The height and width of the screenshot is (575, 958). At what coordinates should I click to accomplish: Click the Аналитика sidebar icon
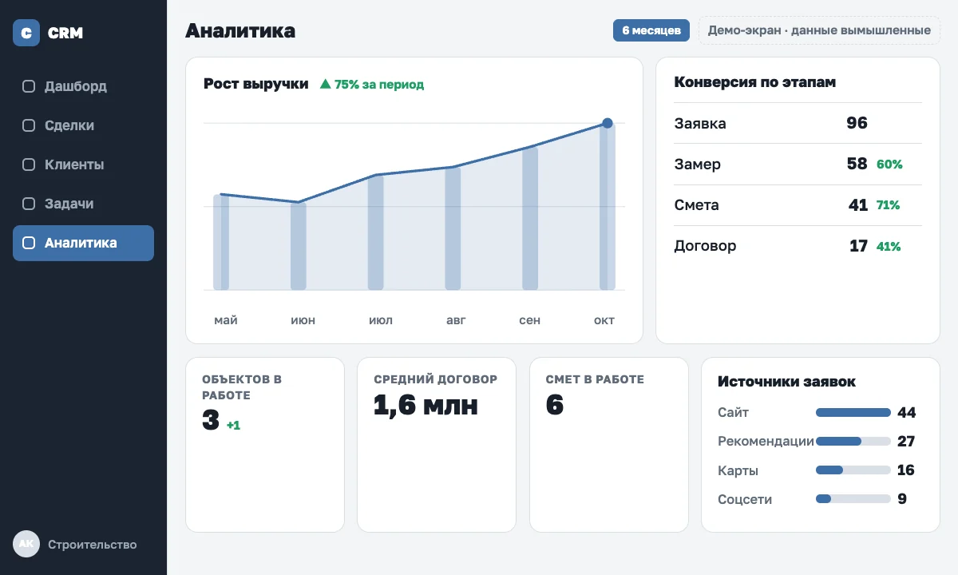pyautogui.click(x=29, y=243)
